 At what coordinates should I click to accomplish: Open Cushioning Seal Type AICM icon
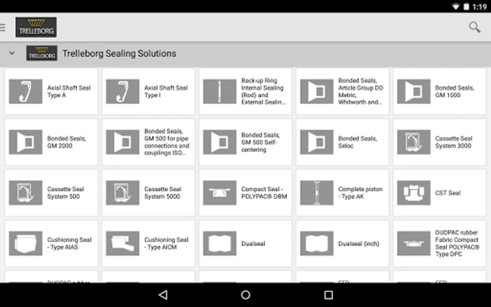123,244
